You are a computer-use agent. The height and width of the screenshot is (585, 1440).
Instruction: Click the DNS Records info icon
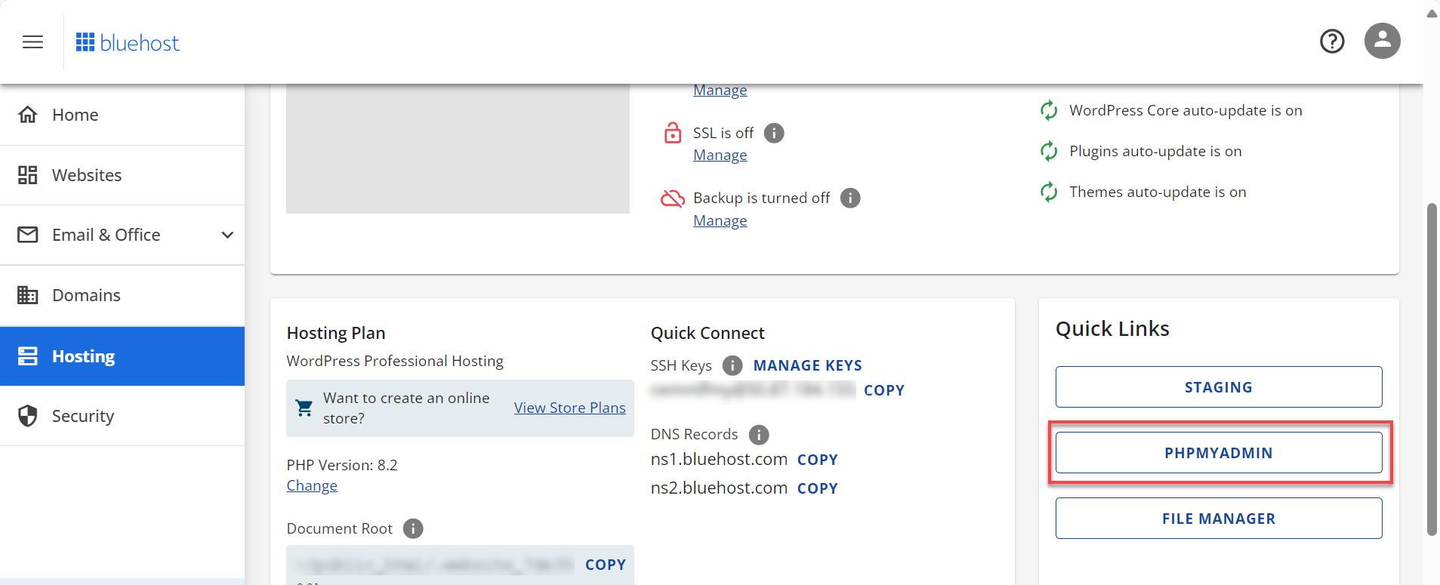(x=758, y=435)
